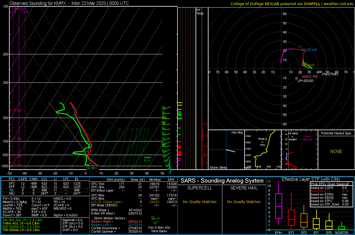The height and width of the screenshot is (235, 355).
Task: Click '700-500mb LR = 6.9 C/km'
Action: pyautogui.click(x=21, y=230)
